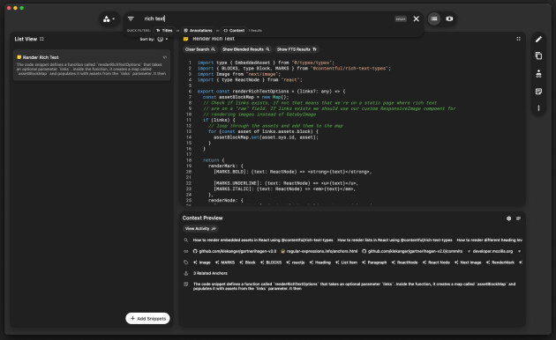Open developer.mozilla.org link
This screenshot has height=340, width=556.
[x=490, y=252]
